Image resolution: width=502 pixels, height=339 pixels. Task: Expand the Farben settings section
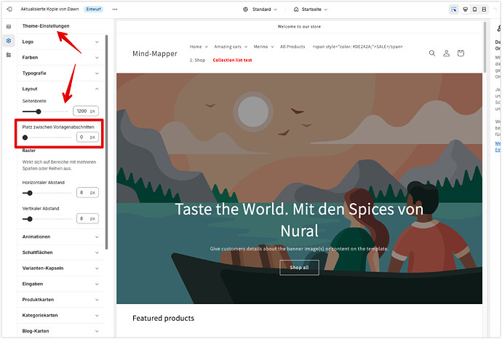pos(60,57)
